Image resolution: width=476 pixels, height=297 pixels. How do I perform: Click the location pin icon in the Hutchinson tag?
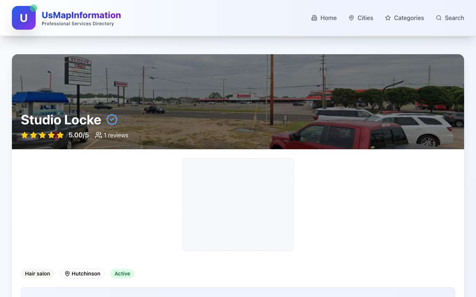tap(67, 274)
